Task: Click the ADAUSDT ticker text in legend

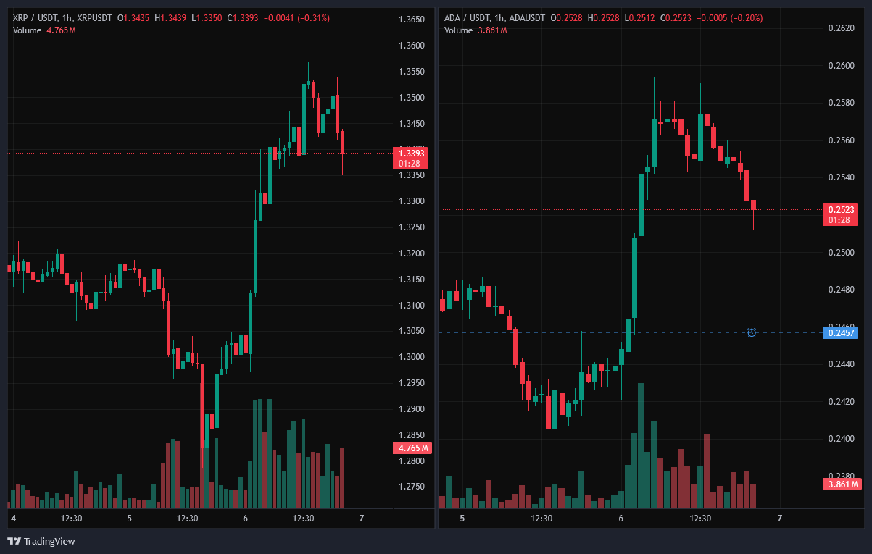Action: click(x=527, y=17)
